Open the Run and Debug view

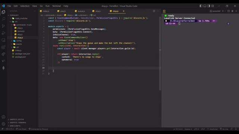pyautogui.click(x=3, y=33)
